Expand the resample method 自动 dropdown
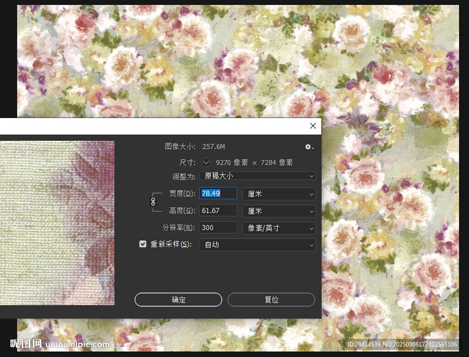 pos(257,245)
